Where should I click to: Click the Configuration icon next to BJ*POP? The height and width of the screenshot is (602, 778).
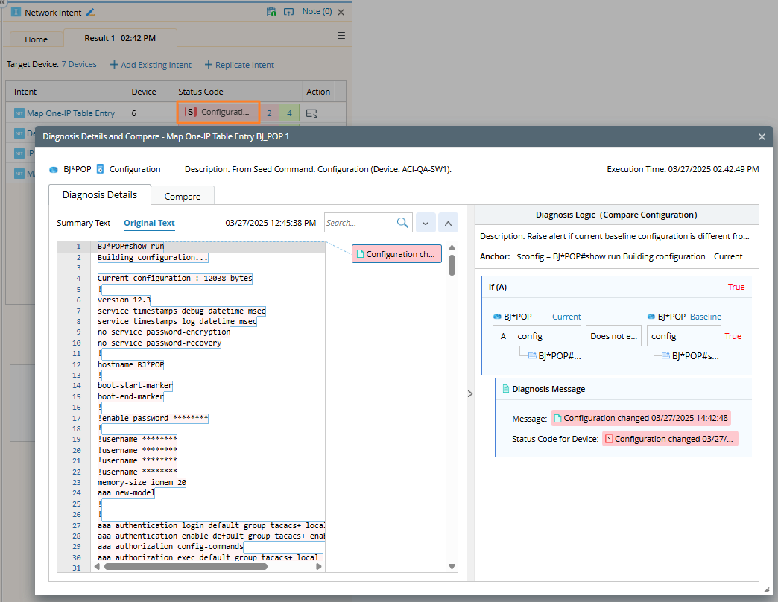point(101,169)
